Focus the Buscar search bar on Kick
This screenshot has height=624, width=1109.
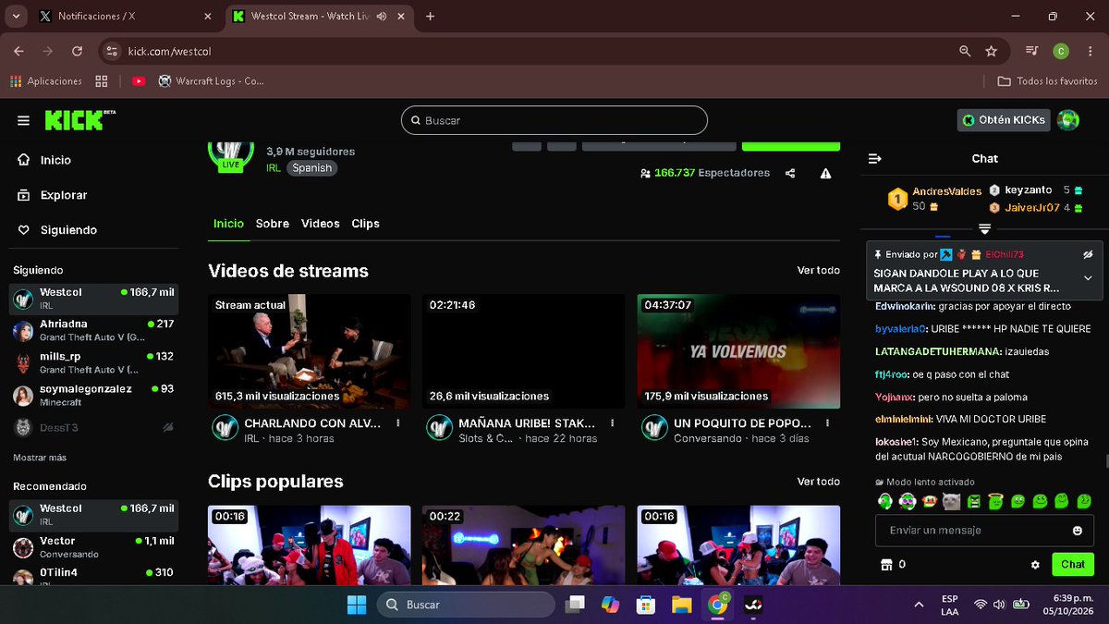click(554, 120)
